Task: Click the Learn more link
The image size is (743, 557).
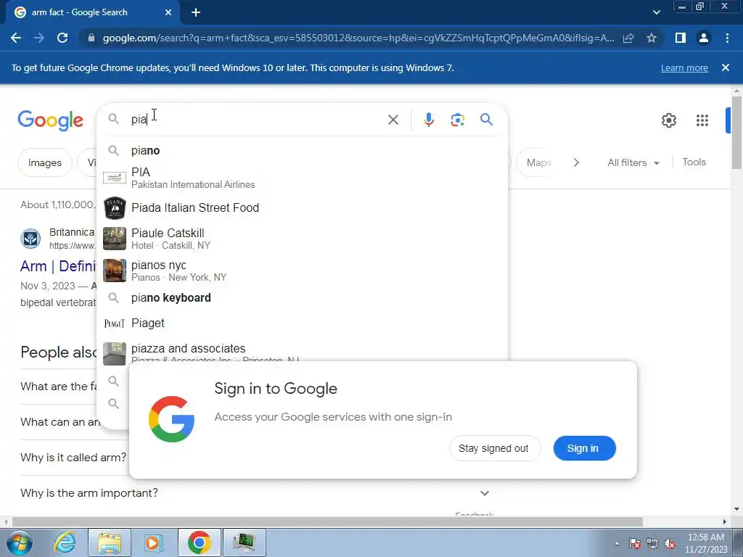Action: pyautogui.click(x=684, y=67)
